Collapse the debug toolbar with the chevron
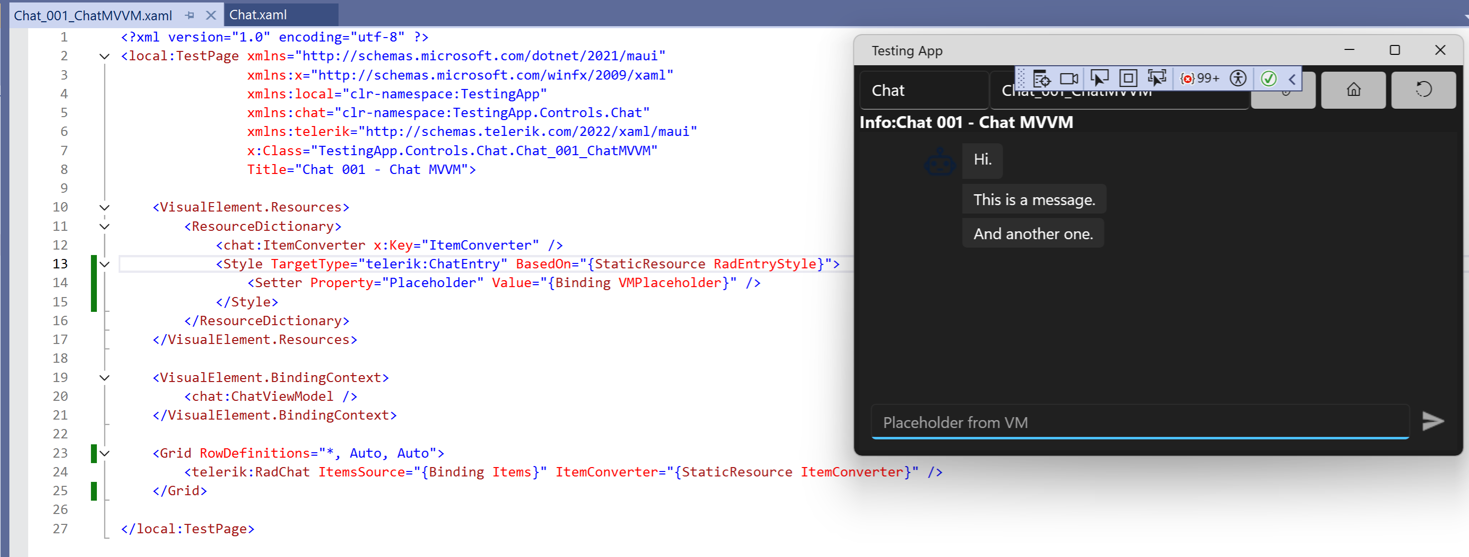The height and width of the screenshot is (557, 1469). [x=1292, y=79]
